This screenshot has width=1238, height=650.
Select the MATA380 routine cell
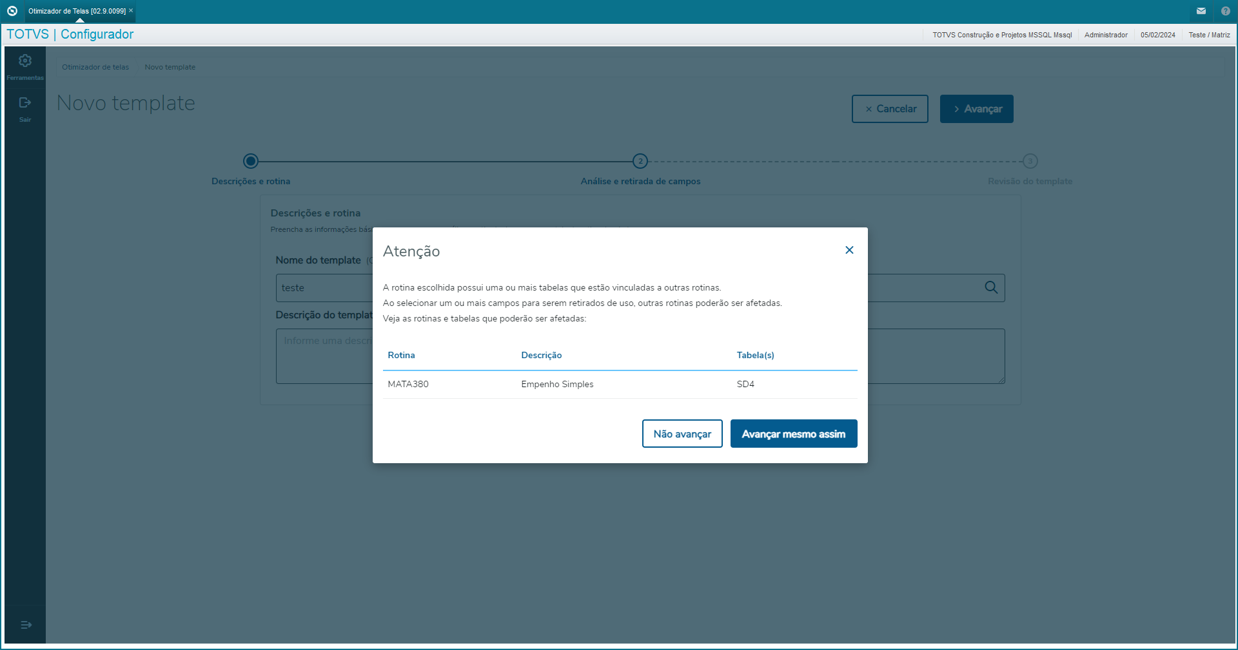coord(408,384)
